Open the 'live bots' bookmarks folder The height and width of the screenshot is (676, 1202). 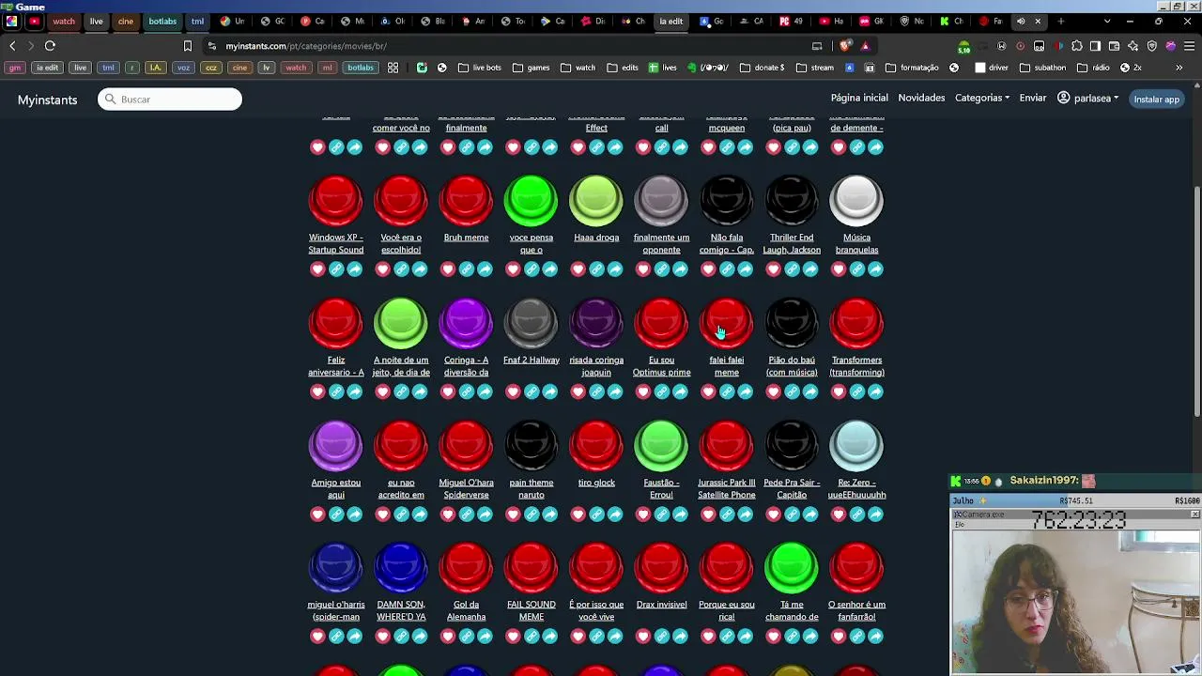[479, 68]
